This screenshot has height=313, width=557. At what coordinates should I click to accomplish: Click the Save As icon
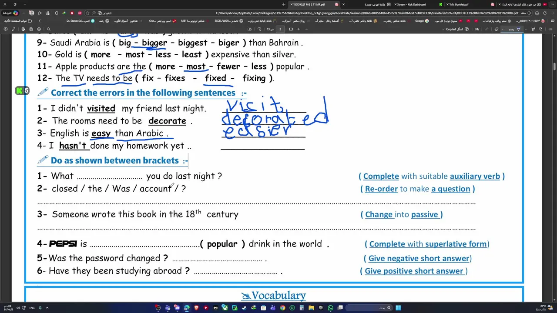click(23, 29)
